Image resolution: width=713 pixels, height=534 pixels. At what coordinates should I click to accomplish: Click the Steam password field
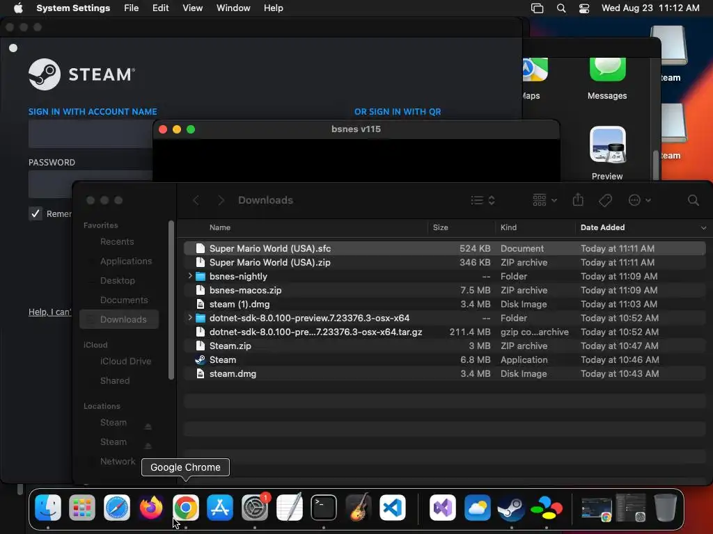coord(91,184)
